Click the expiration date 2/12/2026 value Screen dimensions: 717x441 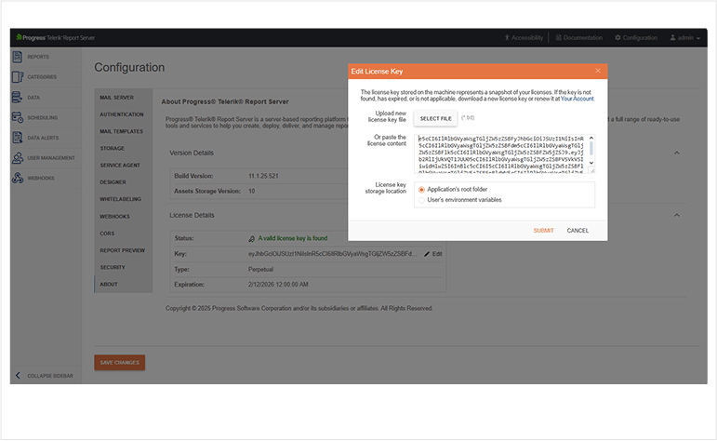coord(278,285)
